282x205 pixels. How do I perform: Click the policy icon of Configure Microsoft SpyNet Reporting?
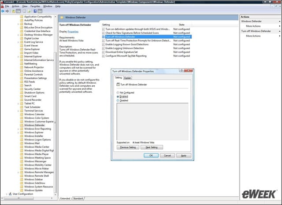(x=104, y=56)
